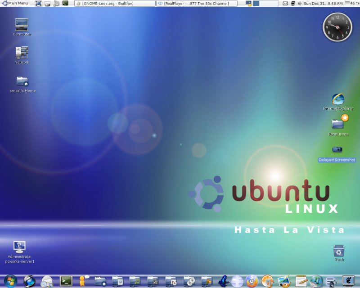Switch to the RealPlayer 80s Channel window
This screenshot has height=288, width=360.
point(197,4)
